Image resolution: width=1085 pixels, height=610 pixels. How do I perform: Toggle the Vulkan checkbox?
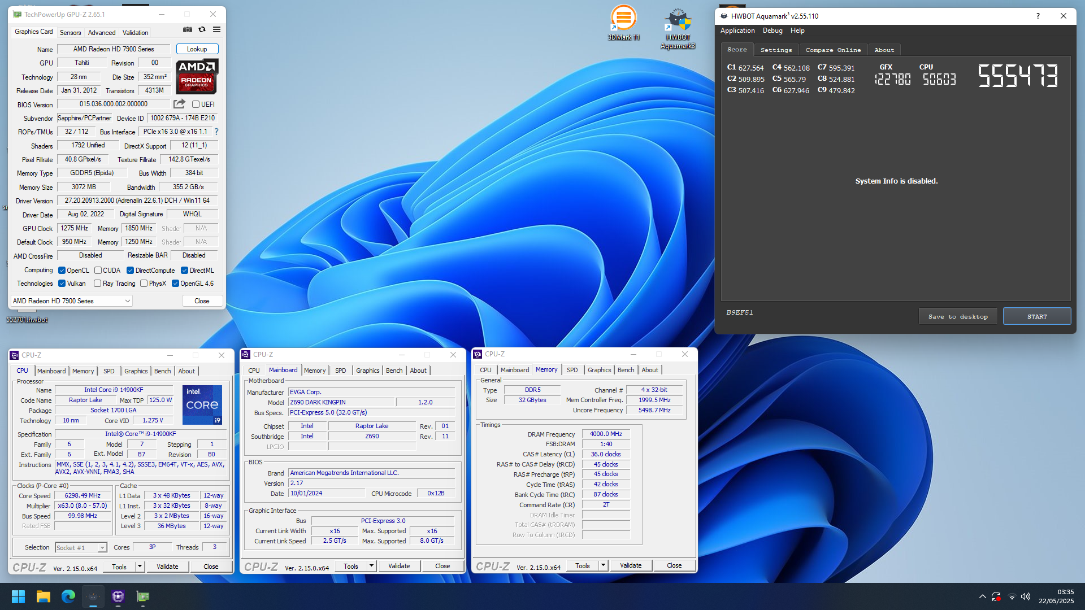point(62,284)
